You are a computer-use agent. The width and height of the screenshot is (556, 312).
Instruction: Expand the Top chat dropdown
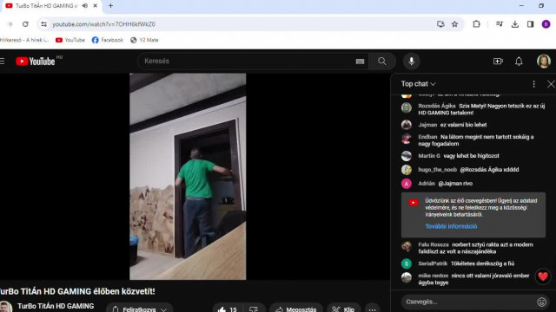click(419, 84)
